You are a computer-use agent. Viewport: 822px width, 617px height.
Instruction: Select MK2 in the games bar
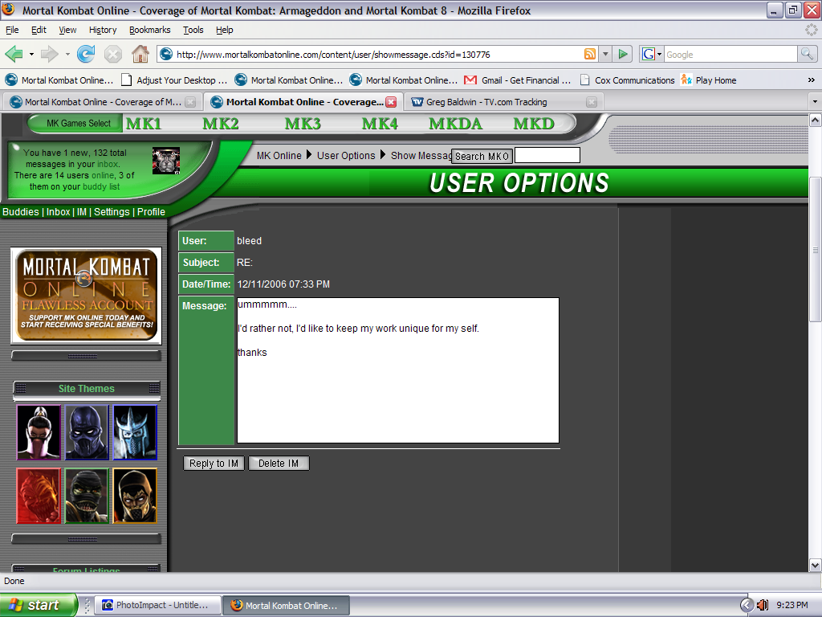[221, 124]
